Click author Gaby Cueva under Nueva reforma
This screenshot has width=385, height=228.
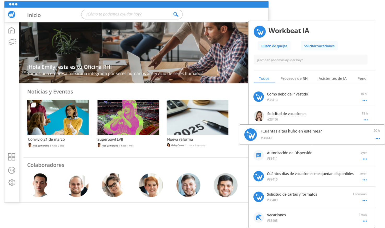click(x=177, y=145)
